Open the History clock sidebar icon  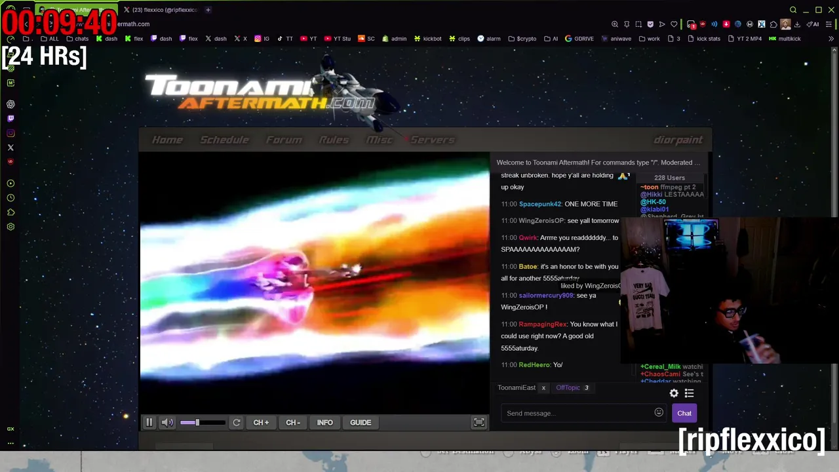coord(10,198)
